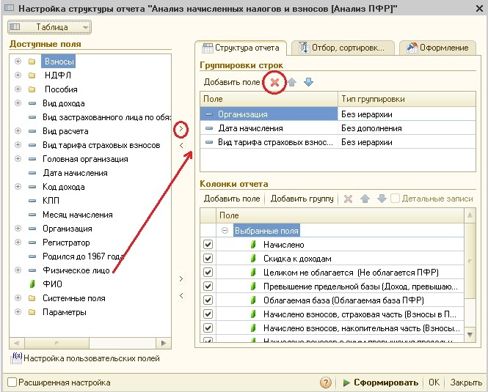Click the Закрыть button
488x392 pixels.
[x=466, y=382]
